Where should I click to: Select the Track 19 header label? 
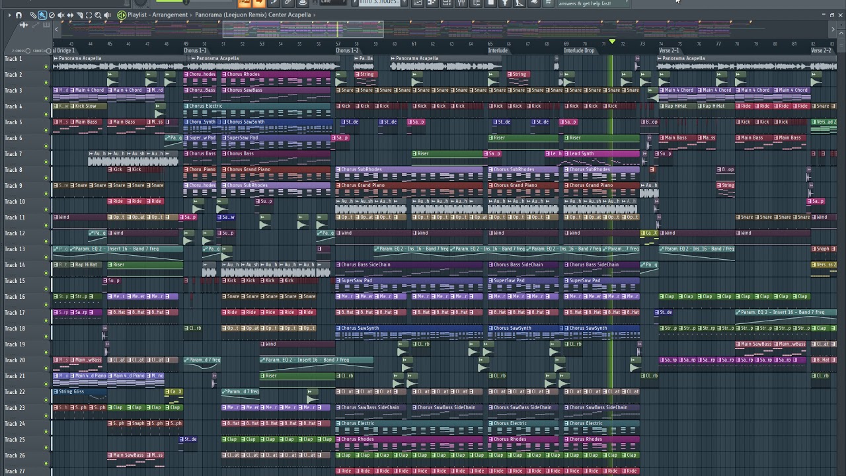15,344
